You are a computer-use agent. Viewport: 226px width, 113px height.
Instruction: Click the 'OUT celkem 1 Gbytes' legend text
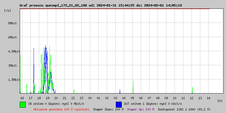point(153,104)
